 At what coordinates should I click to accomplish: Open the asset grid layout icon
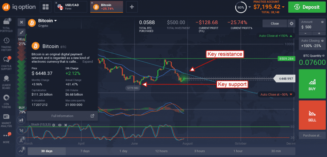click(45, 7)
